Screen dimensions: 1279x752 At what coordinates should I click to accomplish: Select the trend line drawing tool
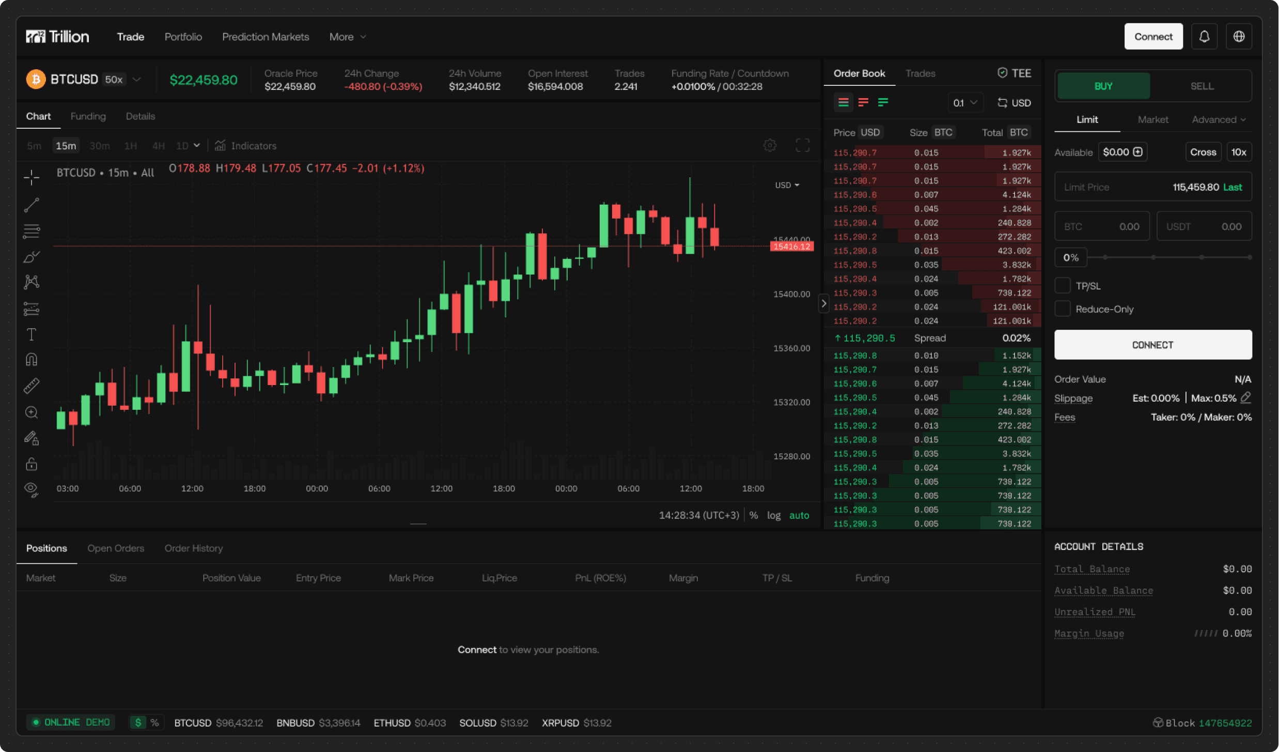32,205
